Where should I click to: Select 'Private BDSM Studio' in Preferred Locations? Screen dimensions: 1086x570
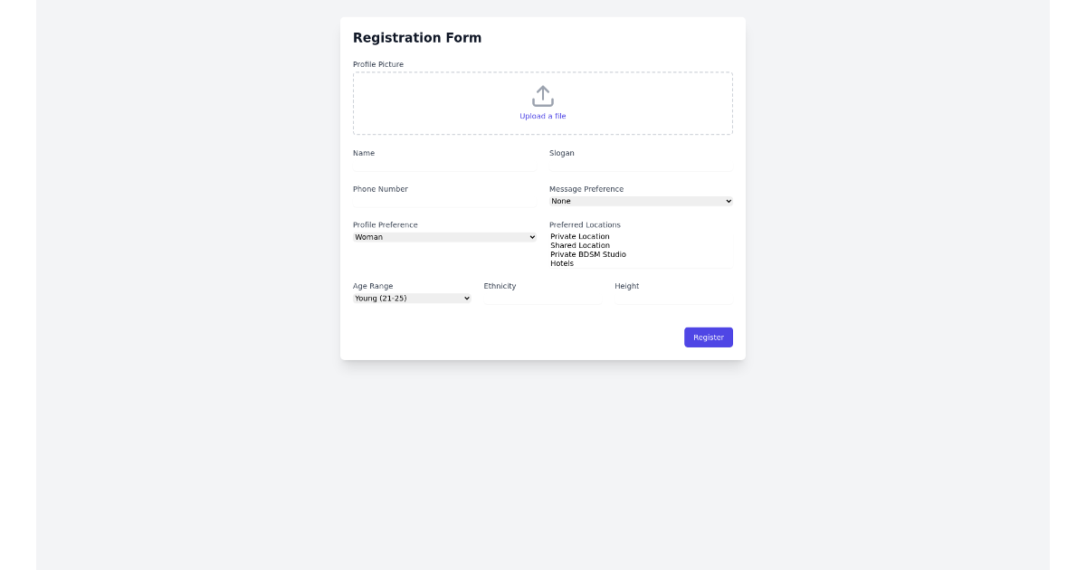(588, 254)
